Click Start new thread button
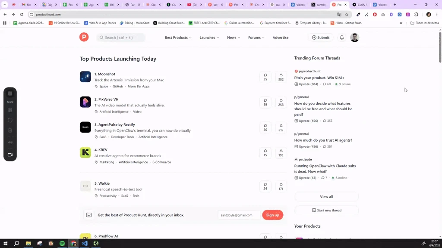The image size is (442, 248). (x=326, y=210)
